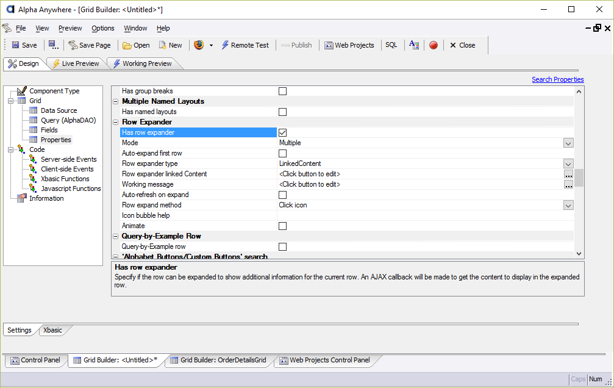Collapse the Grid tree node
This screenshot has width=614, height=388.
coord(10,101)
